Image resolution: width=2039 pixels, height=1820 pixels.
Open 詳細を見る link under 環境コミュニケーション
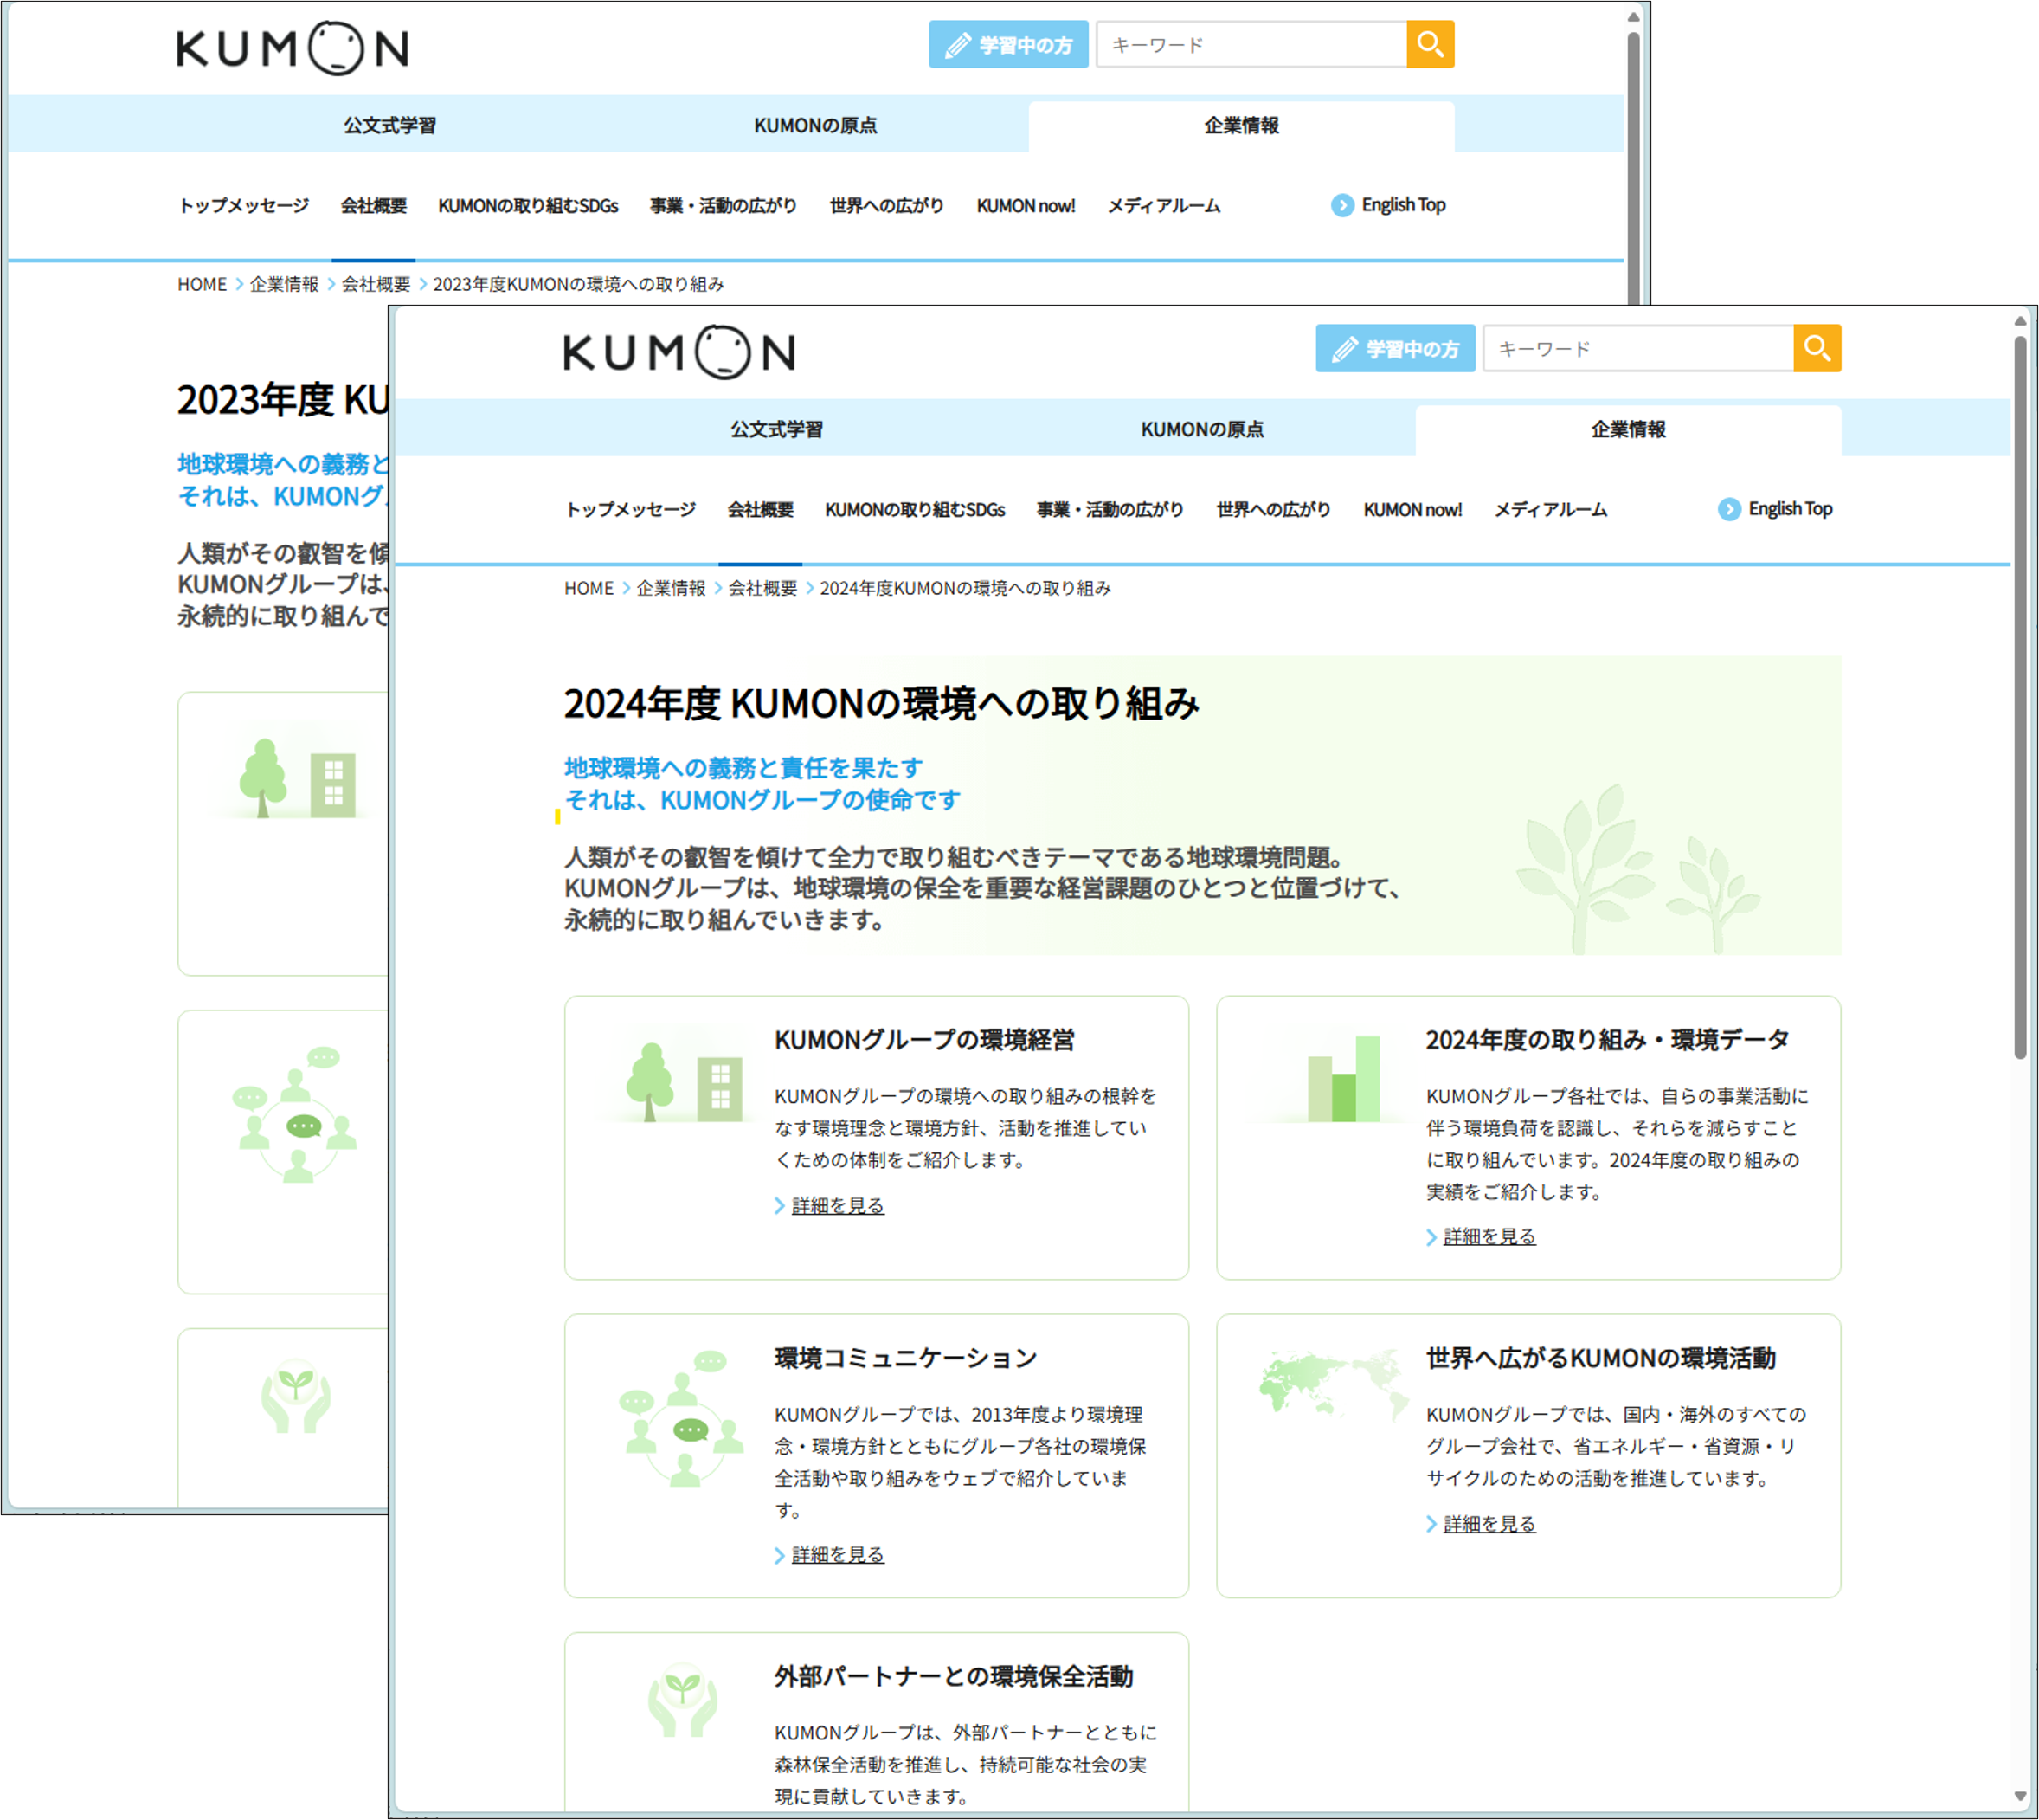(837, 1554)
